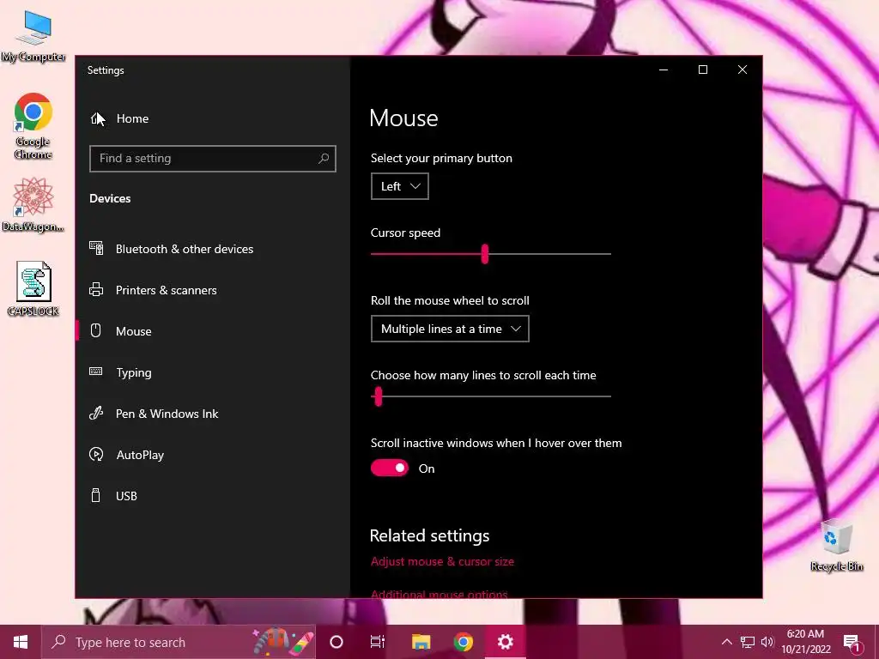The height and width of the screenshot is (659, 879).
Task: Click the lines to scroll slider handle
Action: tap(379, 396)
